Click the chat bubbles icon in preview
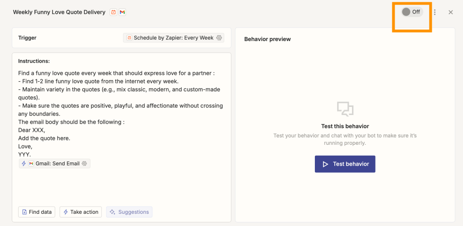 pyautogui.click(x=345, y=109)
